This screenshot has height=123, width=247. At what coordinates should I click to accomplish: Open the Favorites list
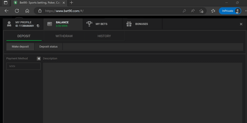(213, 11)
